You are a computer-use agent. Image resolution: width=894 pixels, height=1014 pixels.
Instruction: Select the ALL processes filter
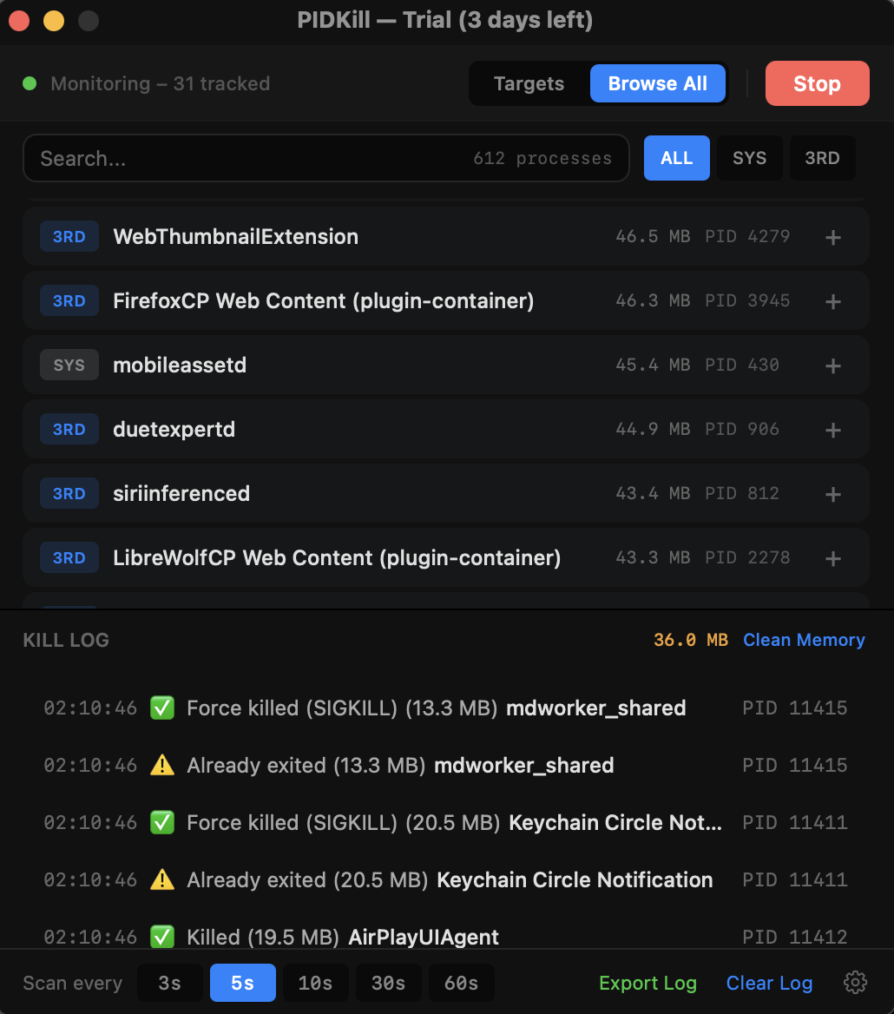coord(676,158)
